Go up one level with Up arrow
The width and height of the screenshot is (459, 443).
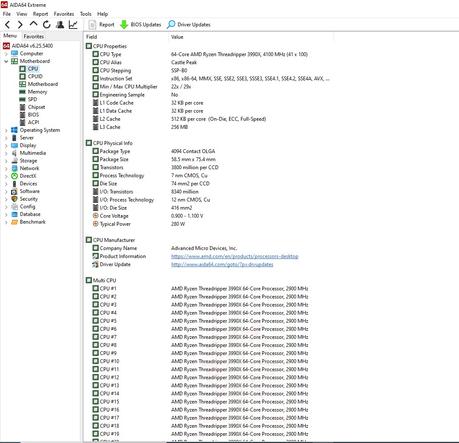tap(34, 24)
